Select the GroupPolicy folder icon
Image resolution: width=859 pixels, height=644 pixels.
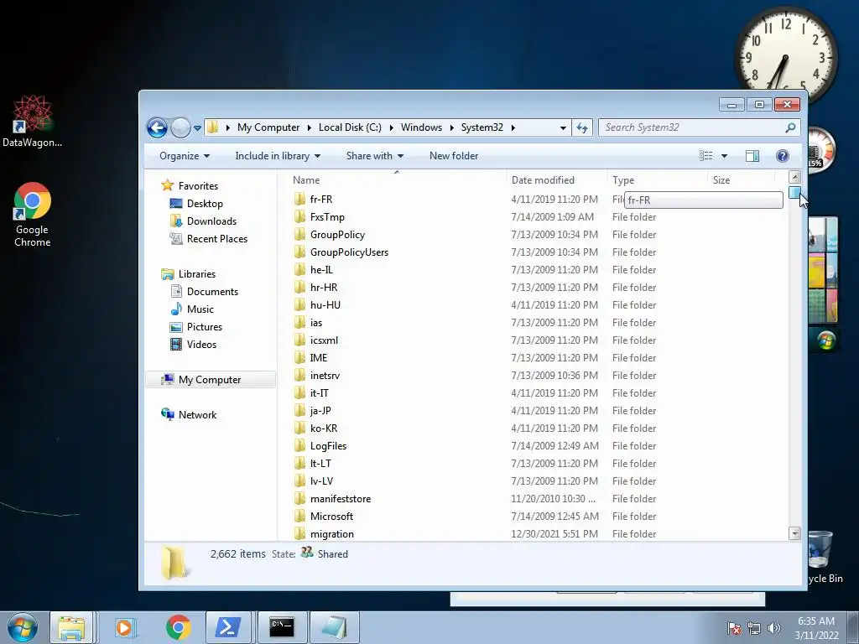(x=299, y=235)
